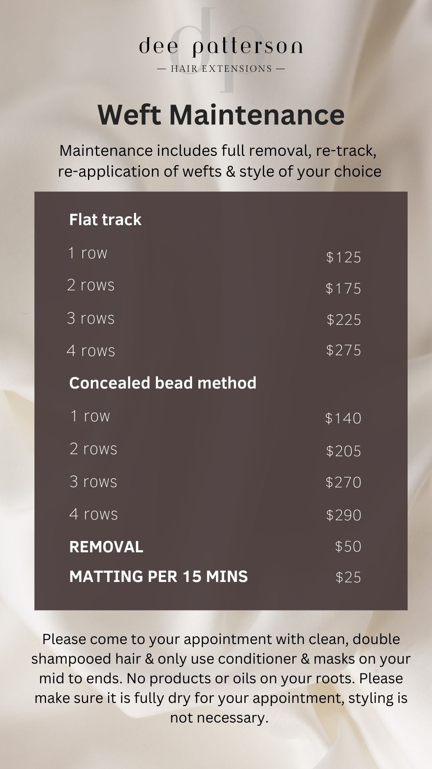Click the HAIR EXTENSIONS tagline

tap(221, 69)
